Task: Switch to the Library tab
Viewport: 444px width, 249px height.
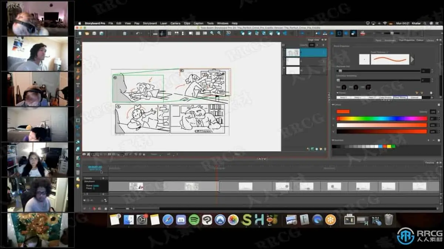Action: tap(430, 40)
